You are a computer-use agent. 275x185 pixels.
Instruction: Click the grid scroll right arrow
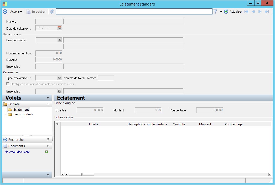click(269, 174)
